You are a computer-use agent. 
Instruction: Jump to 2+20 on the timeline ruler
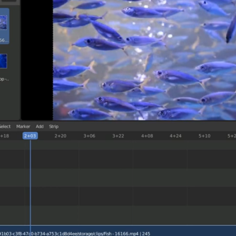tap(60, 136)
